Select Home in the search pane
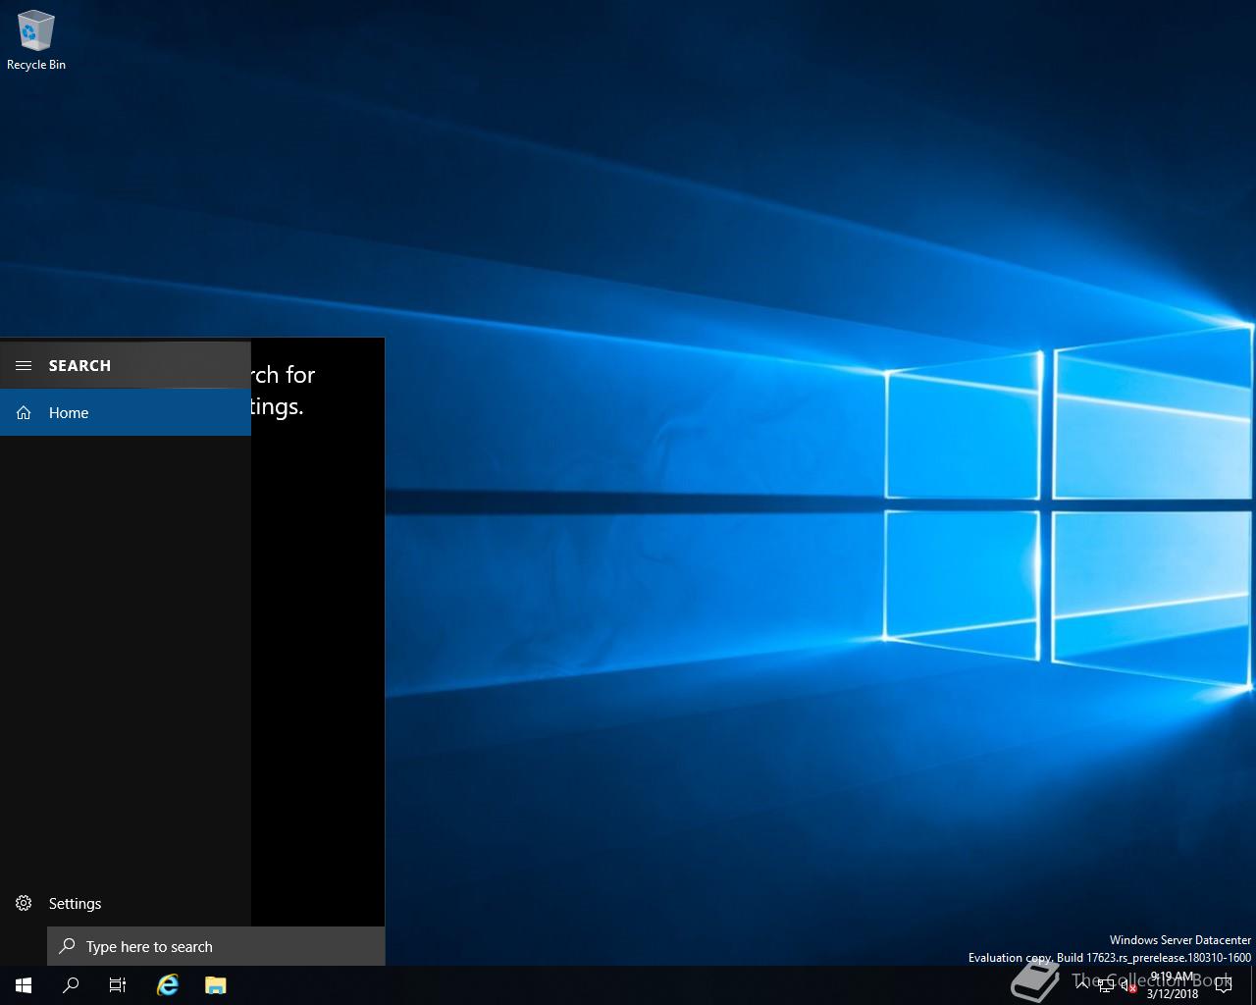 126,412
